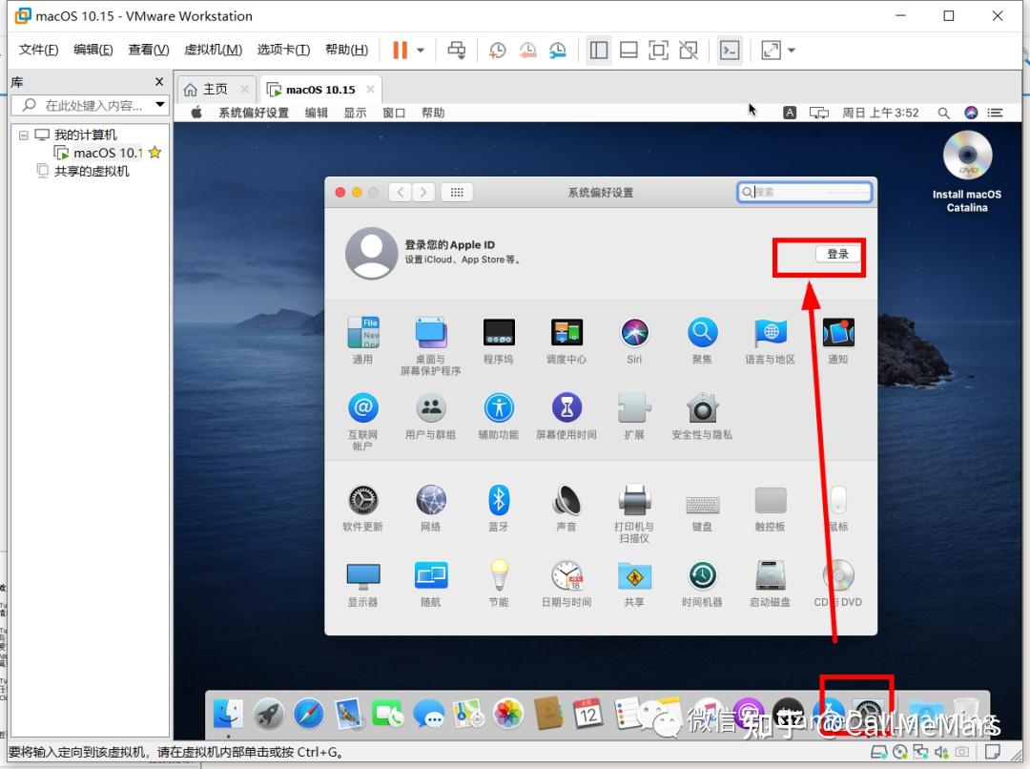Screen dimensions: 1030x769
Task: Open Safari from the Dock
Action: coord(309,714)
